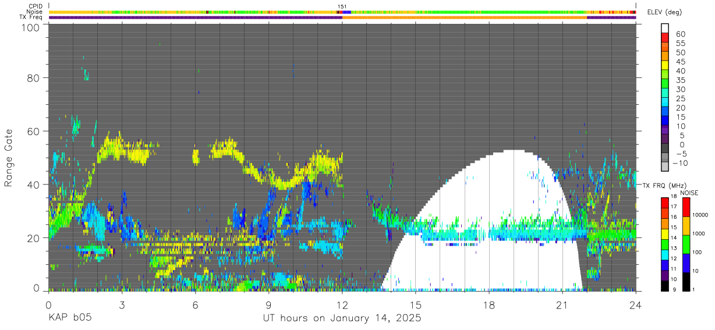Viewport: 715px width, 330px height.
Task: Click the 80 tick on the Range Gate axis
Action: coord(34,77)
